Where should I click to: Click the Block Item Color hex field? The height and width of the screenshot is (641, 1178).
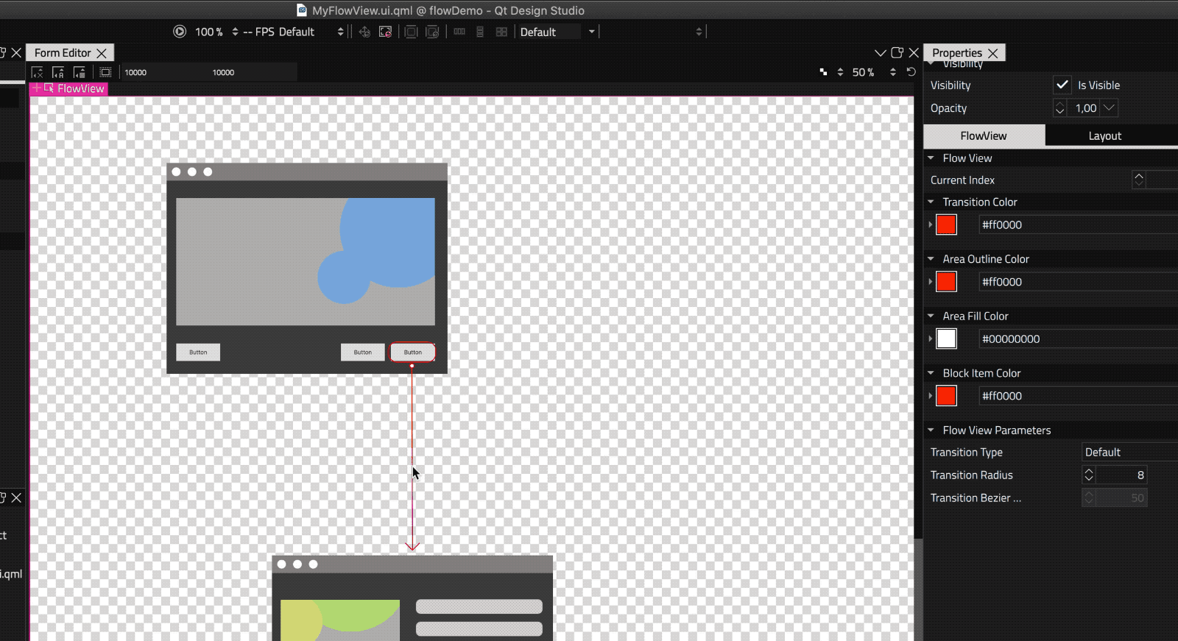tap(1075, 396)
